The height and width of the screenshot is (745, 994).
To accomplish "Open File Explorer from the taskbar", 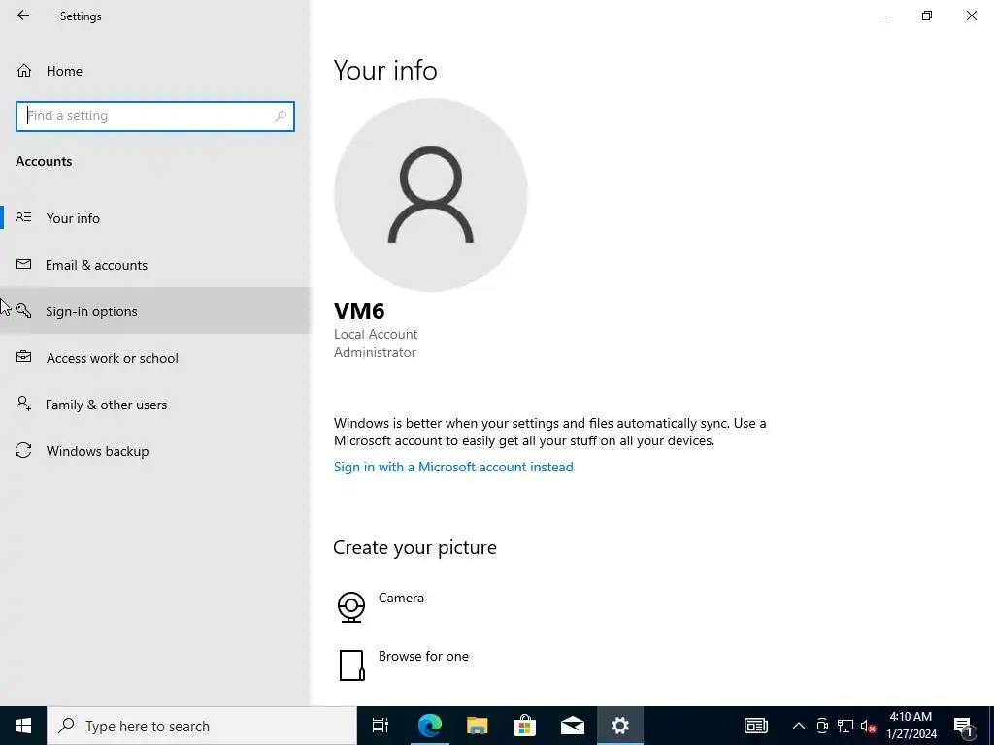I will click(x=478, y=726).
